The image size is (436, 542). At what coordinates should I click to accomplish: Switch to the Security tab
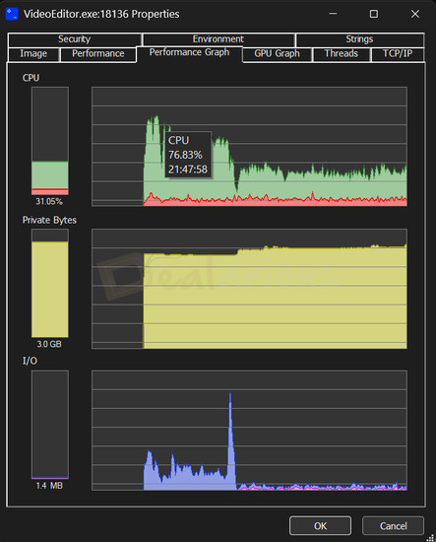74,39
